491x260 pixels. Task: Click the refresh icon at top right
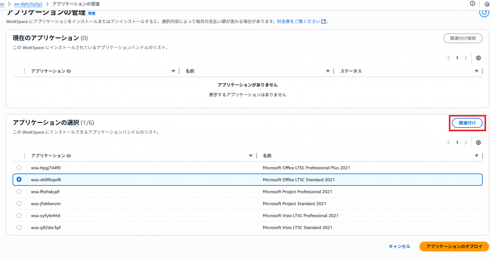click(x=484, y=12)
